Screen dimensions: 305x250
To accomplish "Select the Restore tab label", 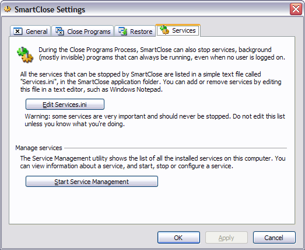I will point(141,32).
